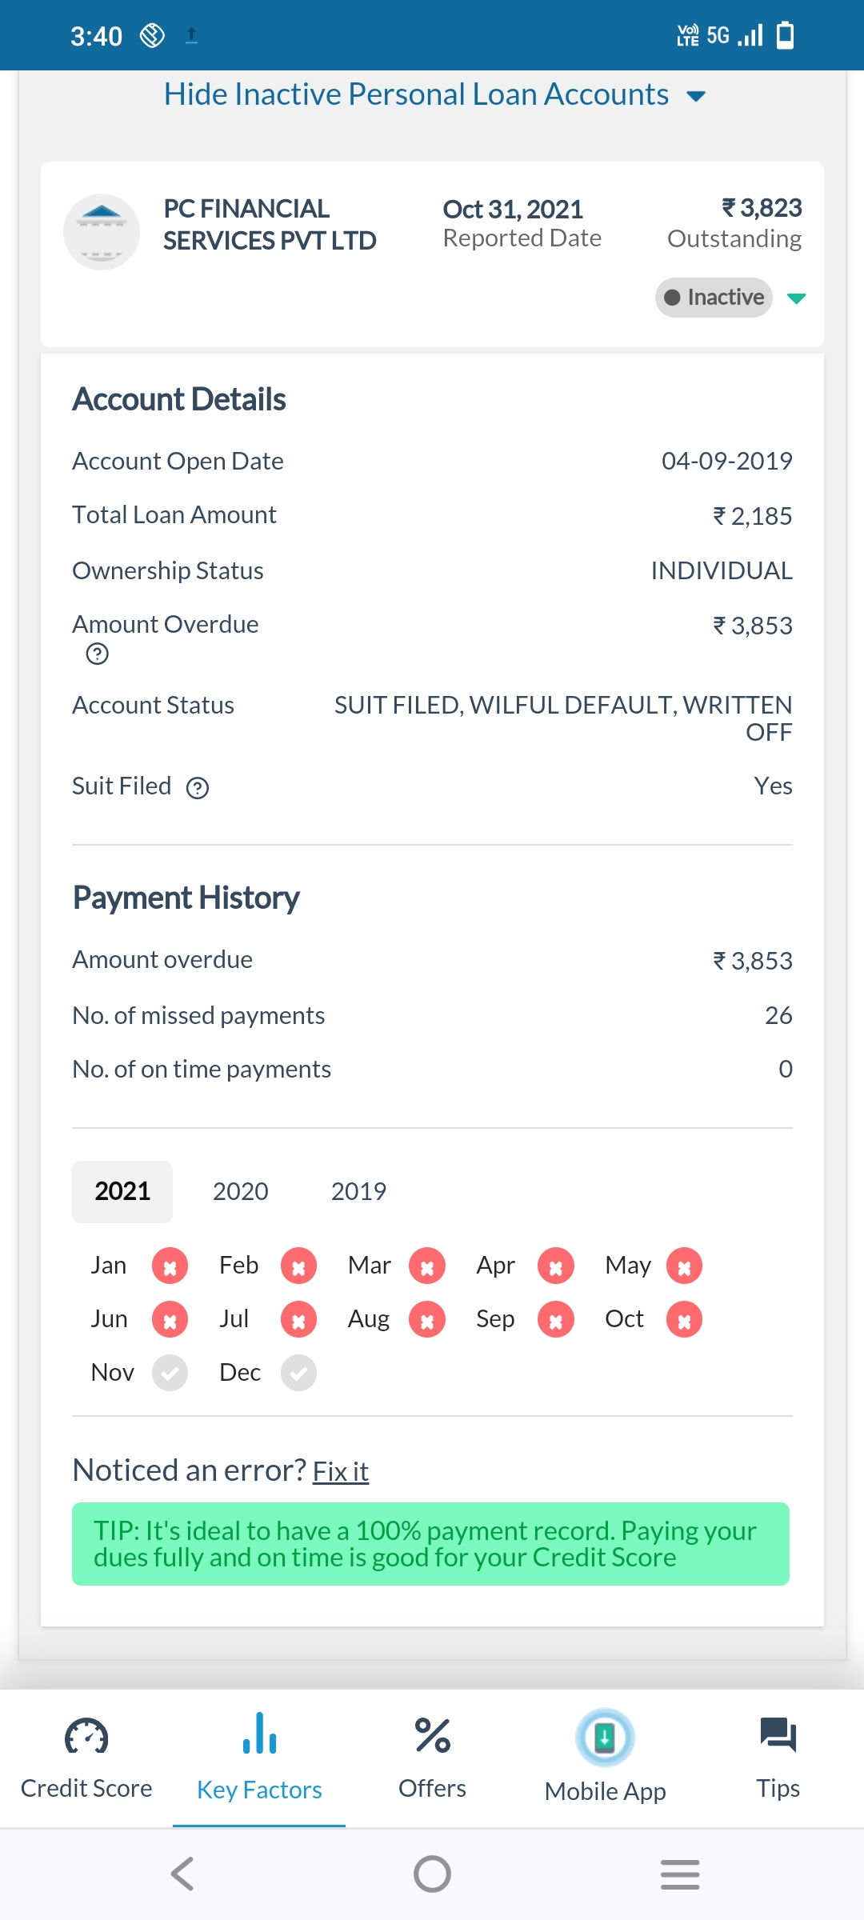Open the Key Factors bar chart icon

click(259, 1734)
